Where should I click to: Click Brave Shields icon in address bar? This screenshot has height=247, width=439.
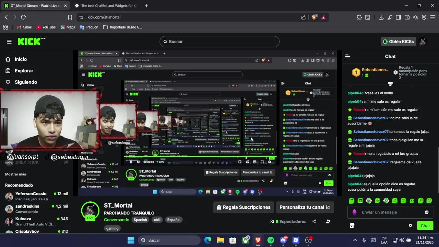[314, 17]
